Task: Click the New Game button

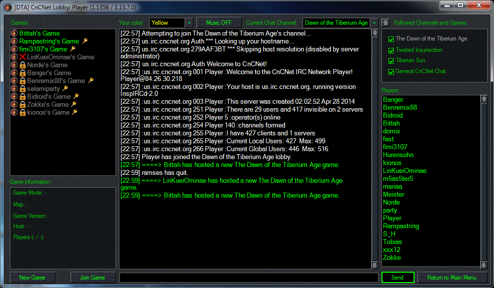Action: coord(32,278)
